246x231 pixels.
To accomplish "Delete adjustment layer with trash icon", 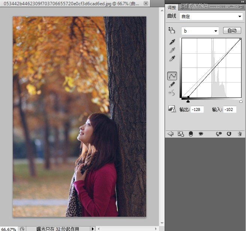I will (x=240, y=134).
